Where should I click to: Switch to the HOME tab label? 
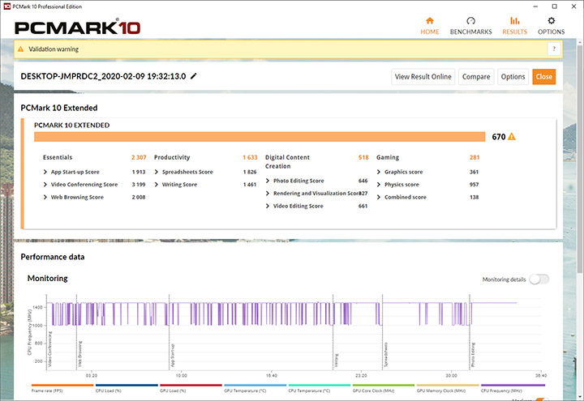(x=430, y=32)
